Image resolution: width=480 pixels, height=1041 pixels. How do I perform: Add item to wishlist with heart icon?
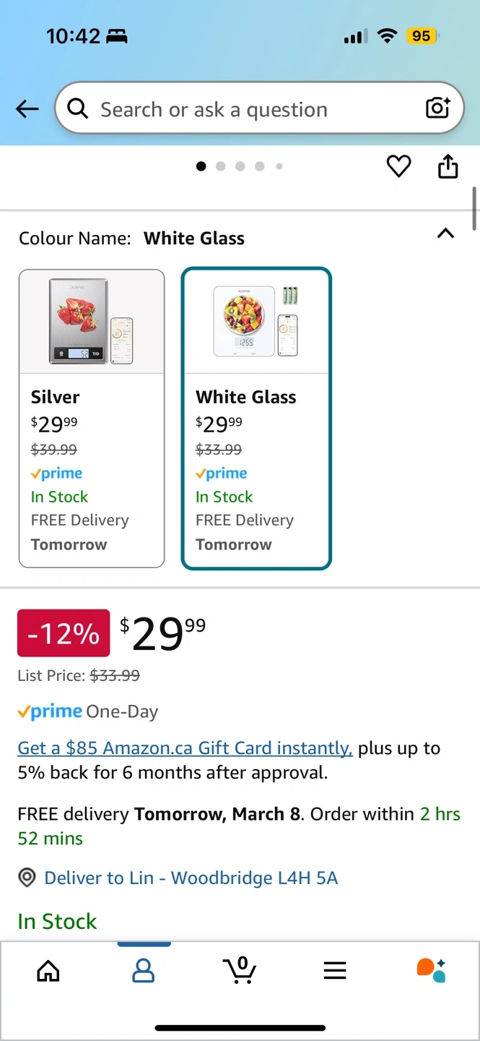[398, 166]
